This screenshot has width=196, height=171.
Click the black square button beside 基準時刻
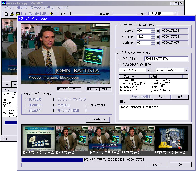[158, 43]
